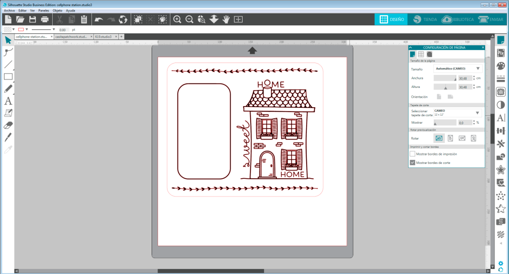Open the line color dropdown arrow
The height and width of the screenshot is (274, 509).
click(x=27, y=30)
